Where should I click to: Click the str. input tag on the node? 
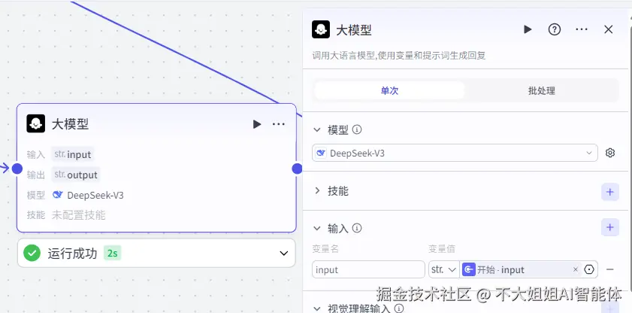(x=73, y=154)
